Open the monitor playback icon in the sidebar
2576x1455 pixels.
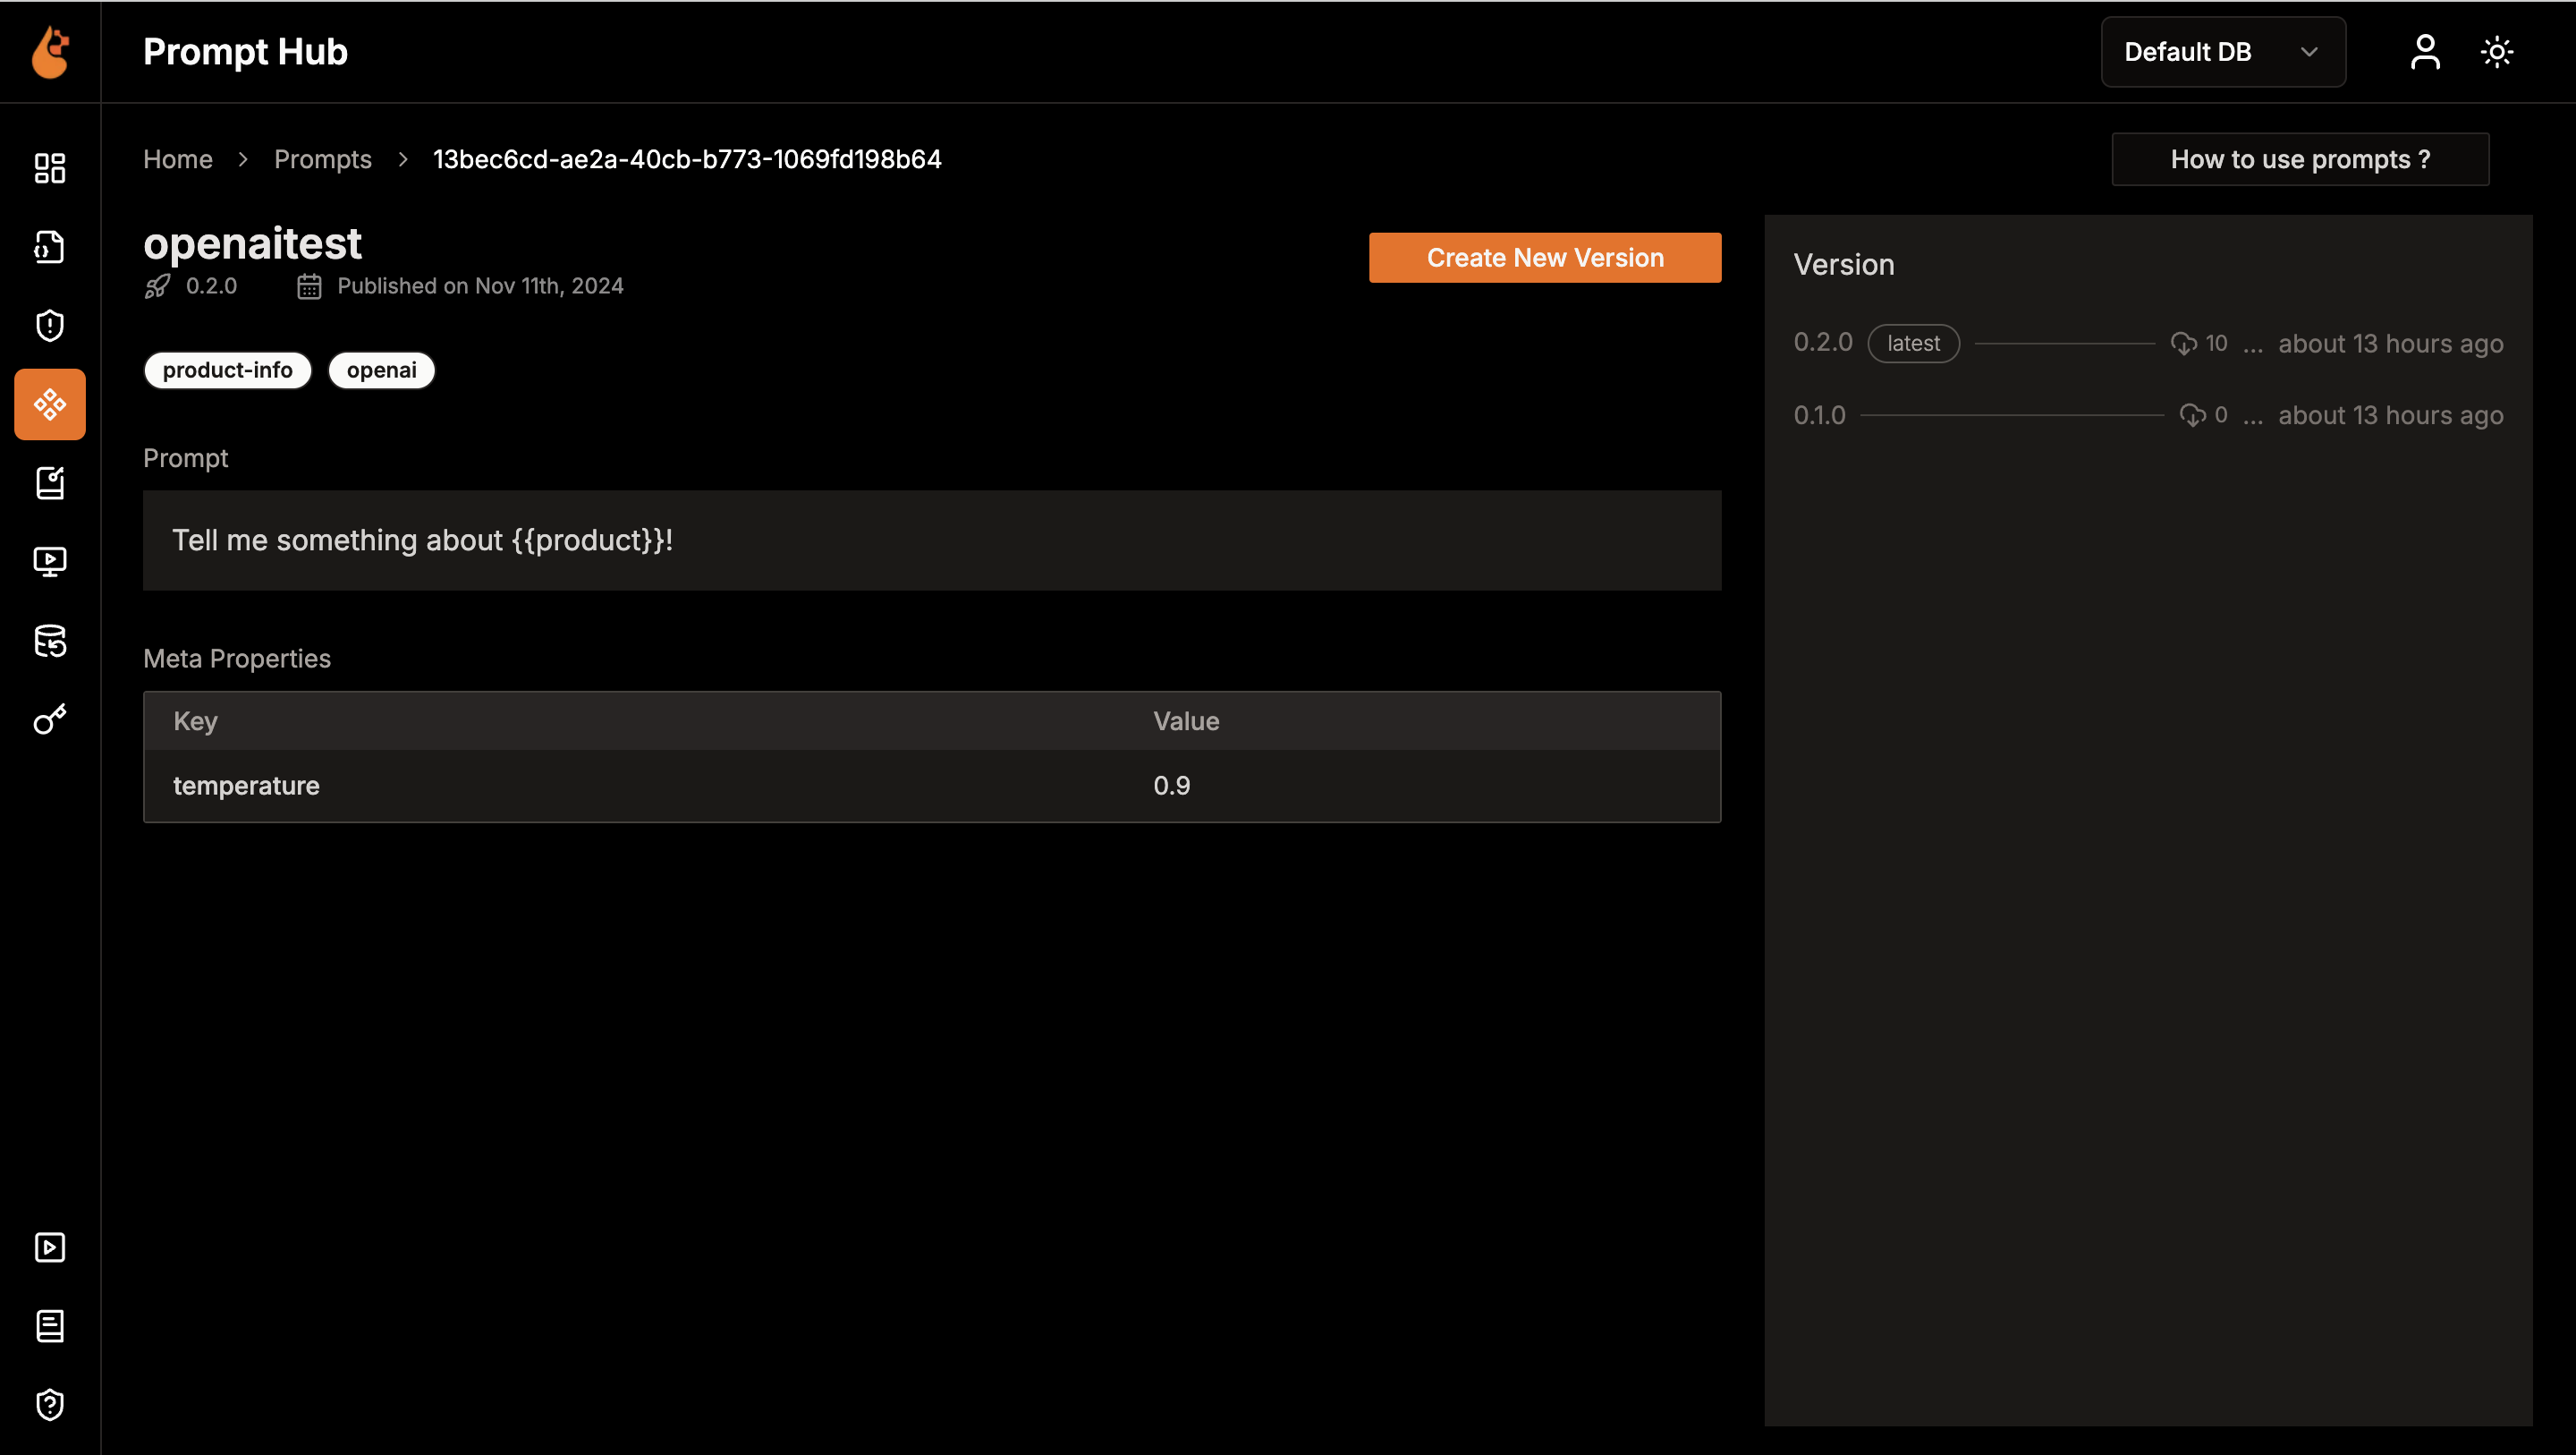(x=49, y=561)
